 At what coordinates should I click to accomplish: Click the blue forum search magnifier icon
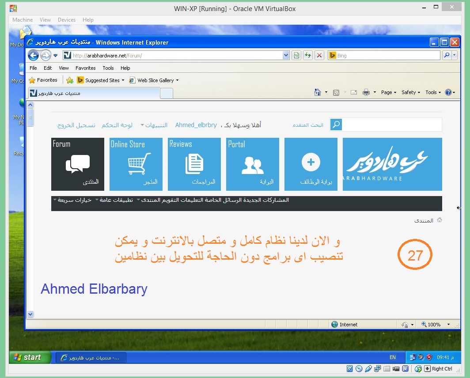coord(336,125)
